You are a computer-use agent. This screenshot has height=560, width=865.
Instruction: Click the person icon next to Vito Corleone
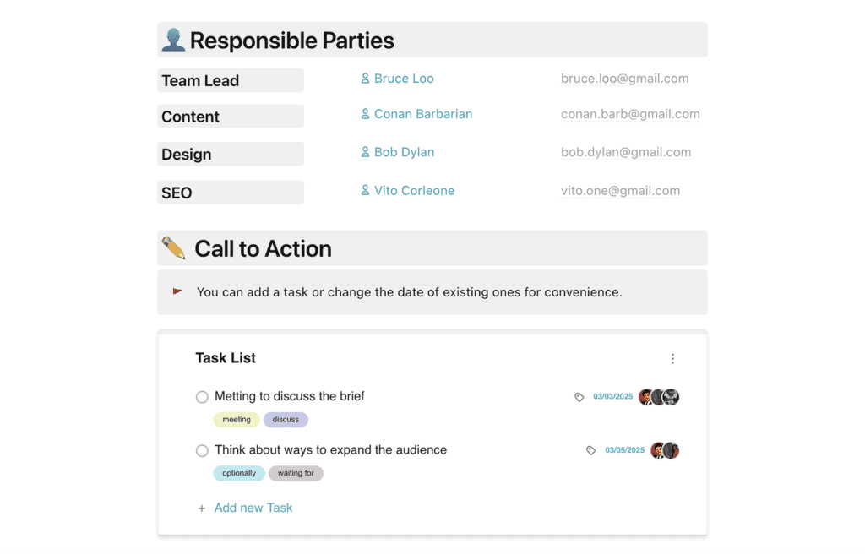(x=365, y=190)
